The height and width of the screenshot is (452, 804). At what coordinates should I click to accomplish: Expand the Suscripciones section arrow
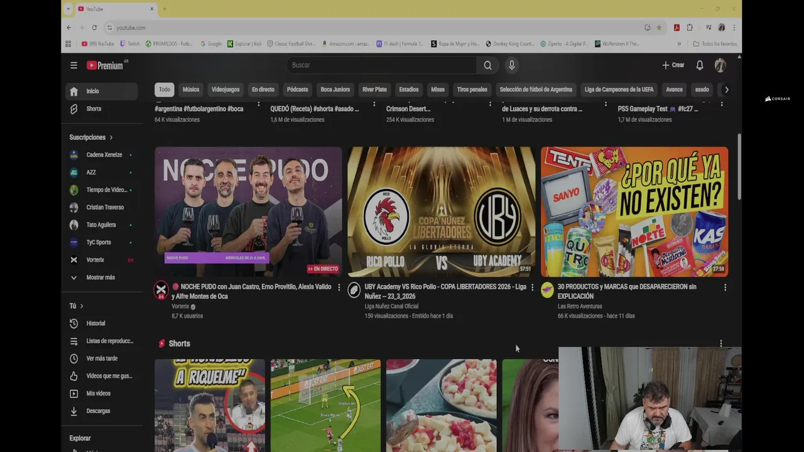111,137
